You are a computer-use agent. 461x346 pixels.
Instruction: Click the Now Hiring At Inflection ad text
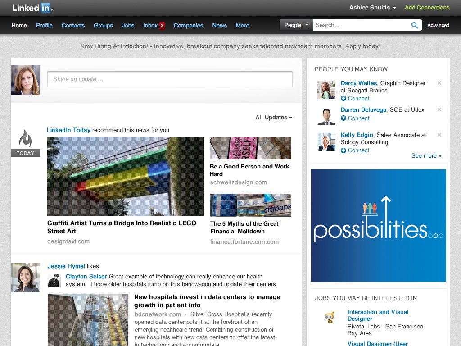click(x=230, y=46)
